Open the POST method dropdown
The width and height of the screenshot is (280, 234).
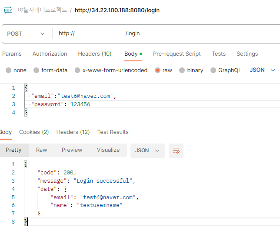26,34
